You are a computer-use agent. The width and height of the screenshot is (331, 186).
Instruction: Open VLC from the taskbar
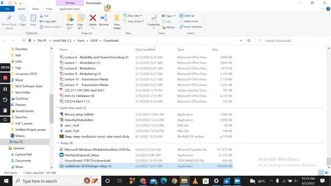pos(195,181)
